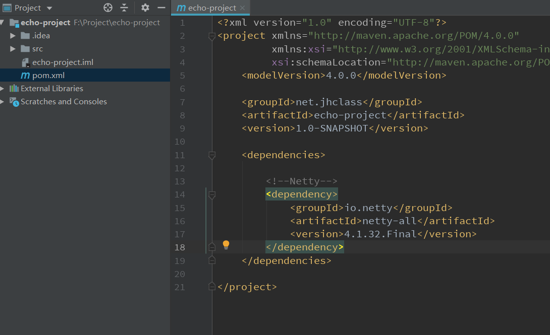The width and height of the screenshot is (550, 335).
Task: Click the locate/scroll from source crosshair icon
Action: coord(108,8)
